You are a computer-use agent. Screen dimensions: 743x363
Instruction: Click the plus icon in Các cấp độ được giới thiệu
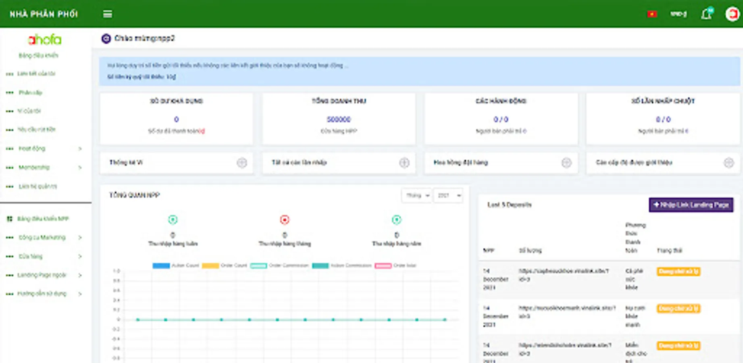728,163
